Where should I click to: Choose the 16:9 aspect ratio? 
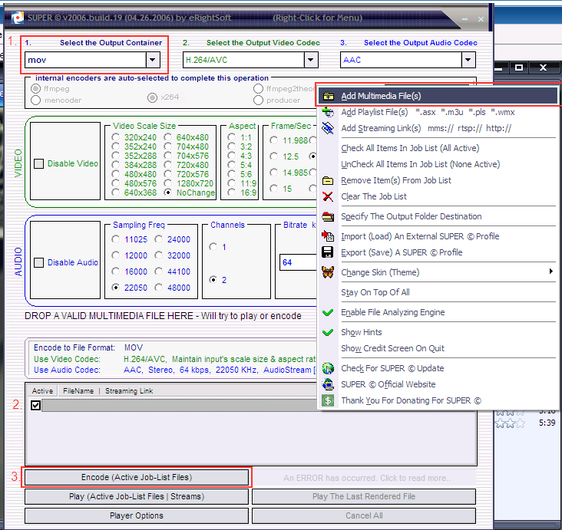tap(232, 193)
